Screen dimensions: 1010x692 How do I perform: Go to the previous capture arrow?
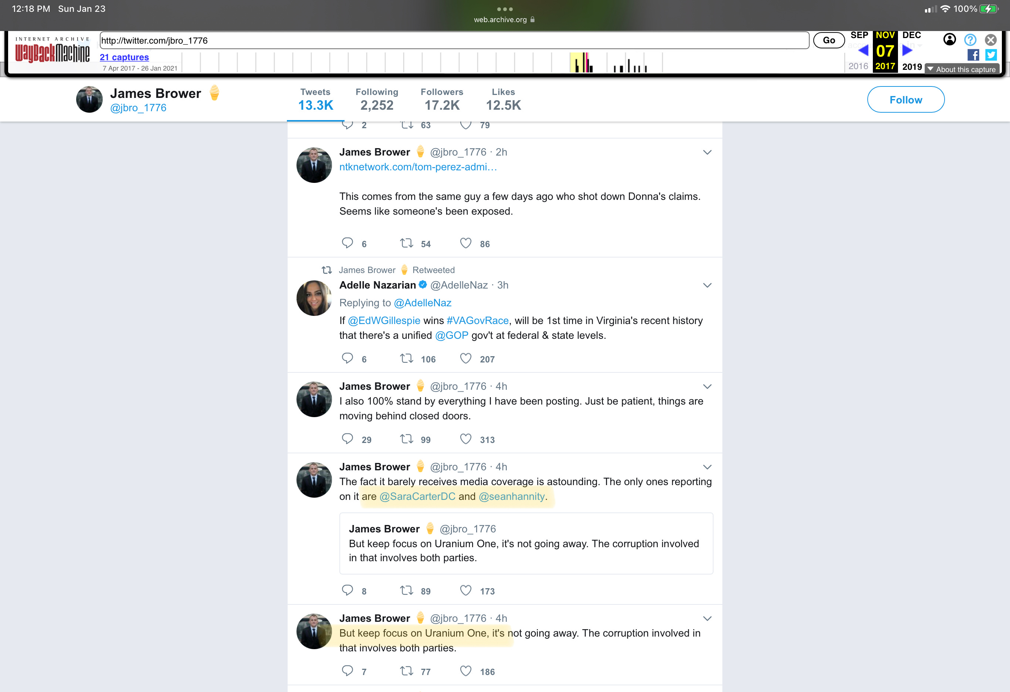(864, 50)
